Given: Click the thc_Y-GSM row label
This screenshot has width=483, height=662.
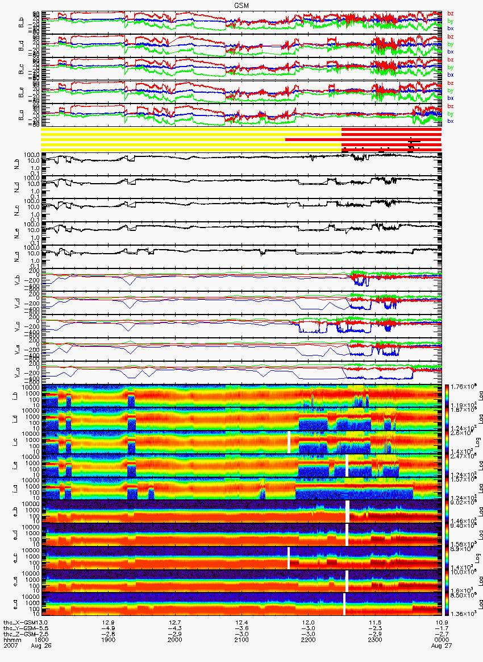Looking at the screenshot, I should click(x=20, y=628).
